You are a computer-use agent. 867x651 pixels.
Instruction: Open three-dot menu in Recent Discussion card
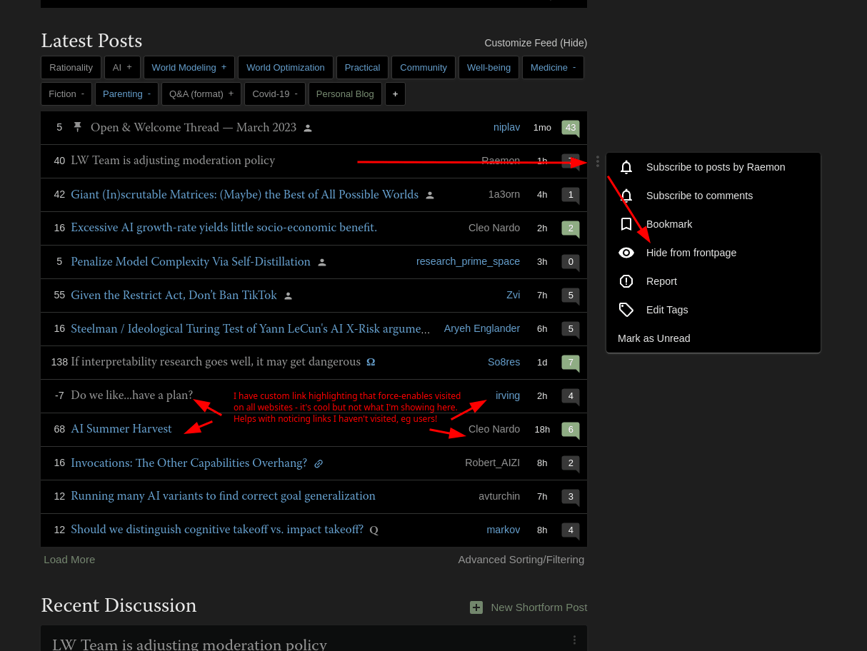point(574,640)
